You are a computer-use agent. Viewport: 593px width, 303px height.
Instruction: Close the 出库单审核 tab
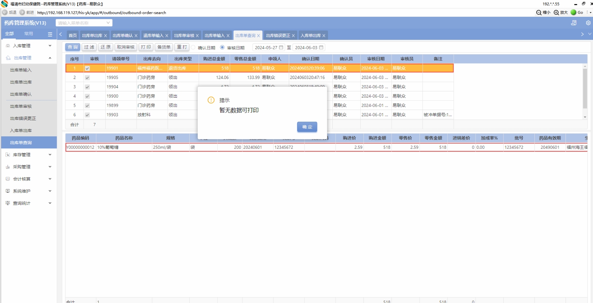coord(197,35)
